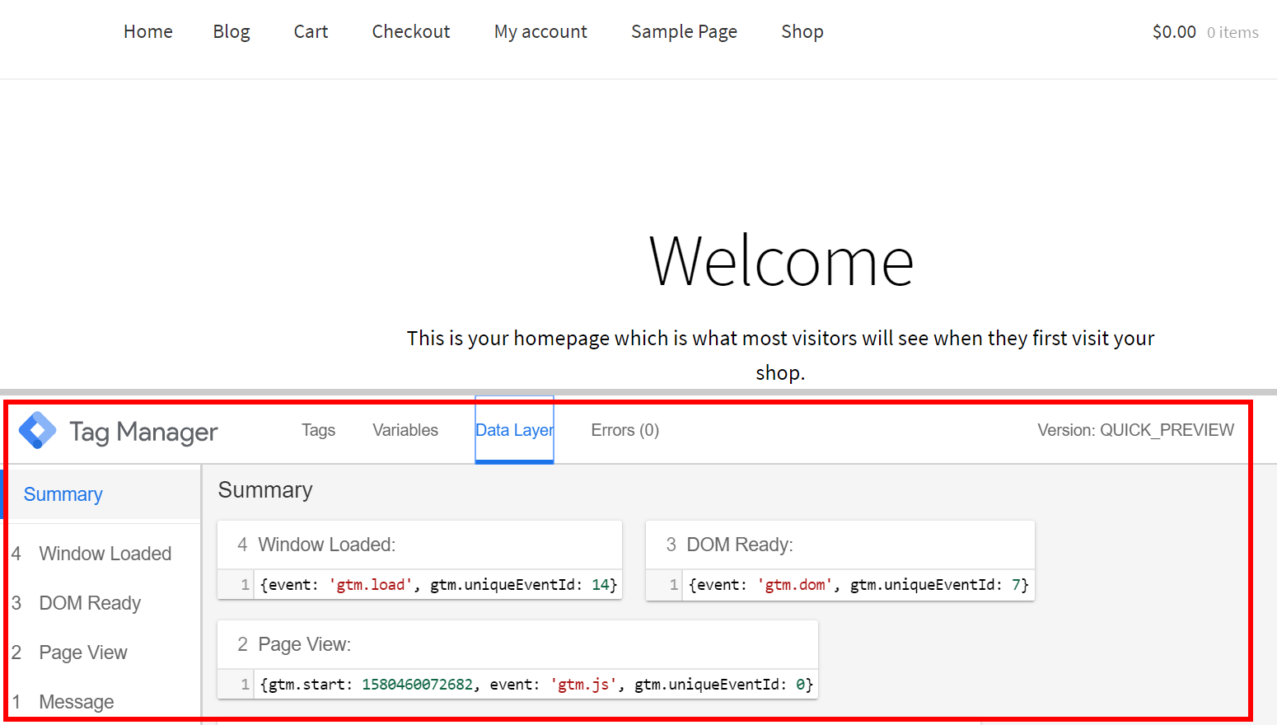Click the $0.00 cart total
The image size is (1277, 725).
tap(1174, 32)
